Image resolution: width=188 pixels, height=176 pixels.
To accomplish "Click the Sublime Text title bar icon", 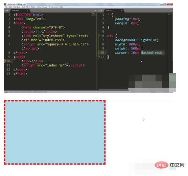I will pyautogui.click(x=5, y=4).
